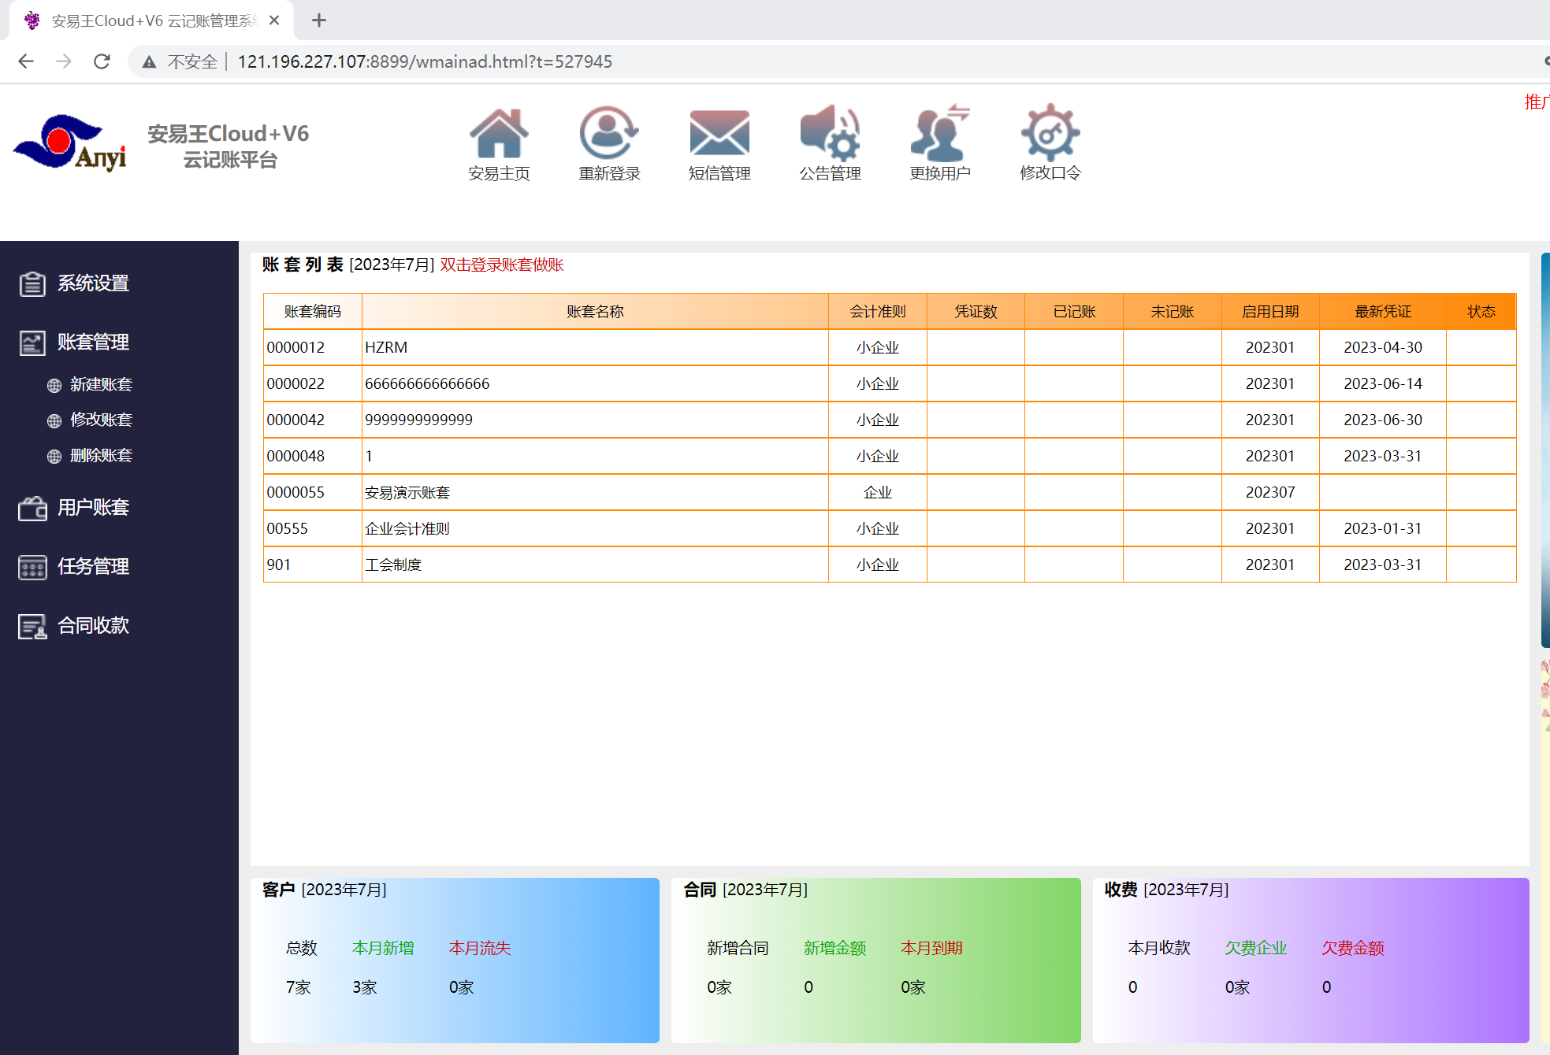Click the 系统设置 clipboard icon in the sidebar
The width and height of the screenshot is (1550, 1055).
pyautogui.click(x=32, y=283)
